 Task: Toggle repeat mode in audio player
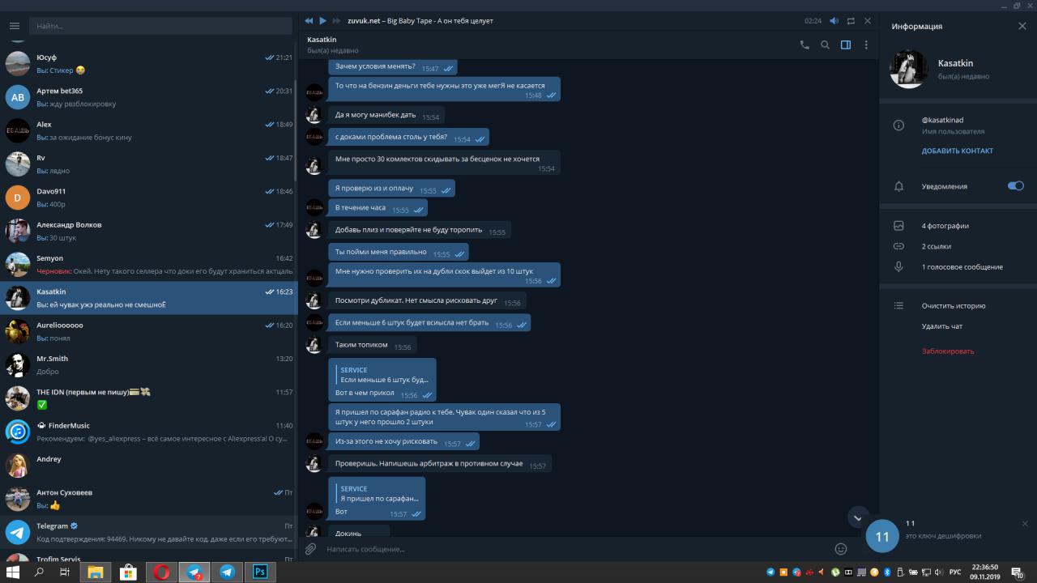pyautogui.click(x=851, y=20)
